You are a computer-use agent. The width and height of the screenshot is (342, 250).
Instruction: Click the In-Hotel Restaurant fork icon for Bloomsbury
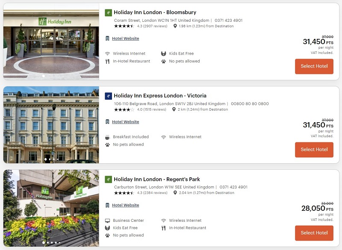[107, 61]
